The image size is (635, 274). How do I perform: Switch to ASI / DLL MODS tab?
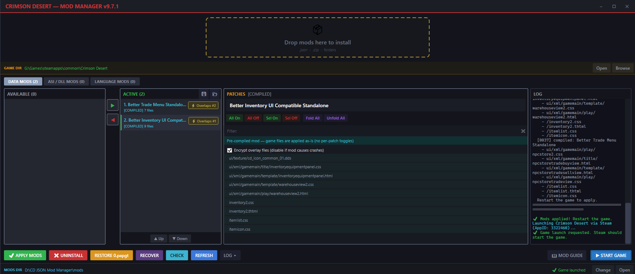tap(66, 82)
